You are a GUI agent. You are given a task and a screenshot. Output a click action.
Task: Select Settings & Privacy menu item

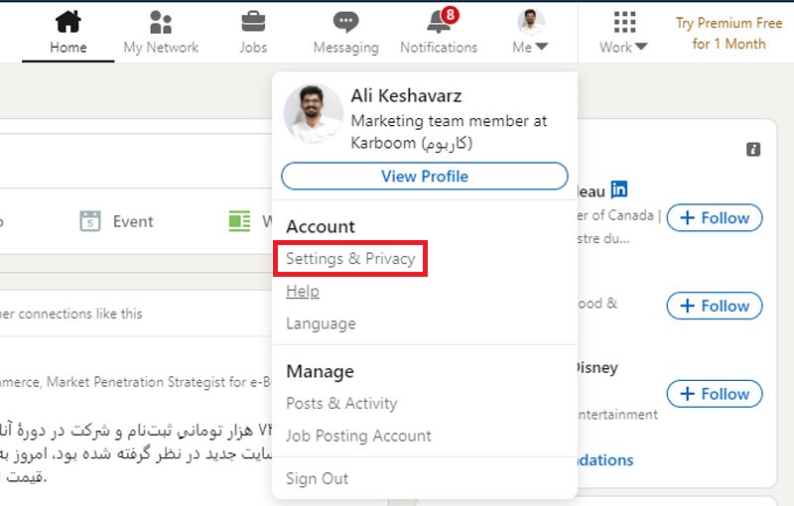coord(350,259)
